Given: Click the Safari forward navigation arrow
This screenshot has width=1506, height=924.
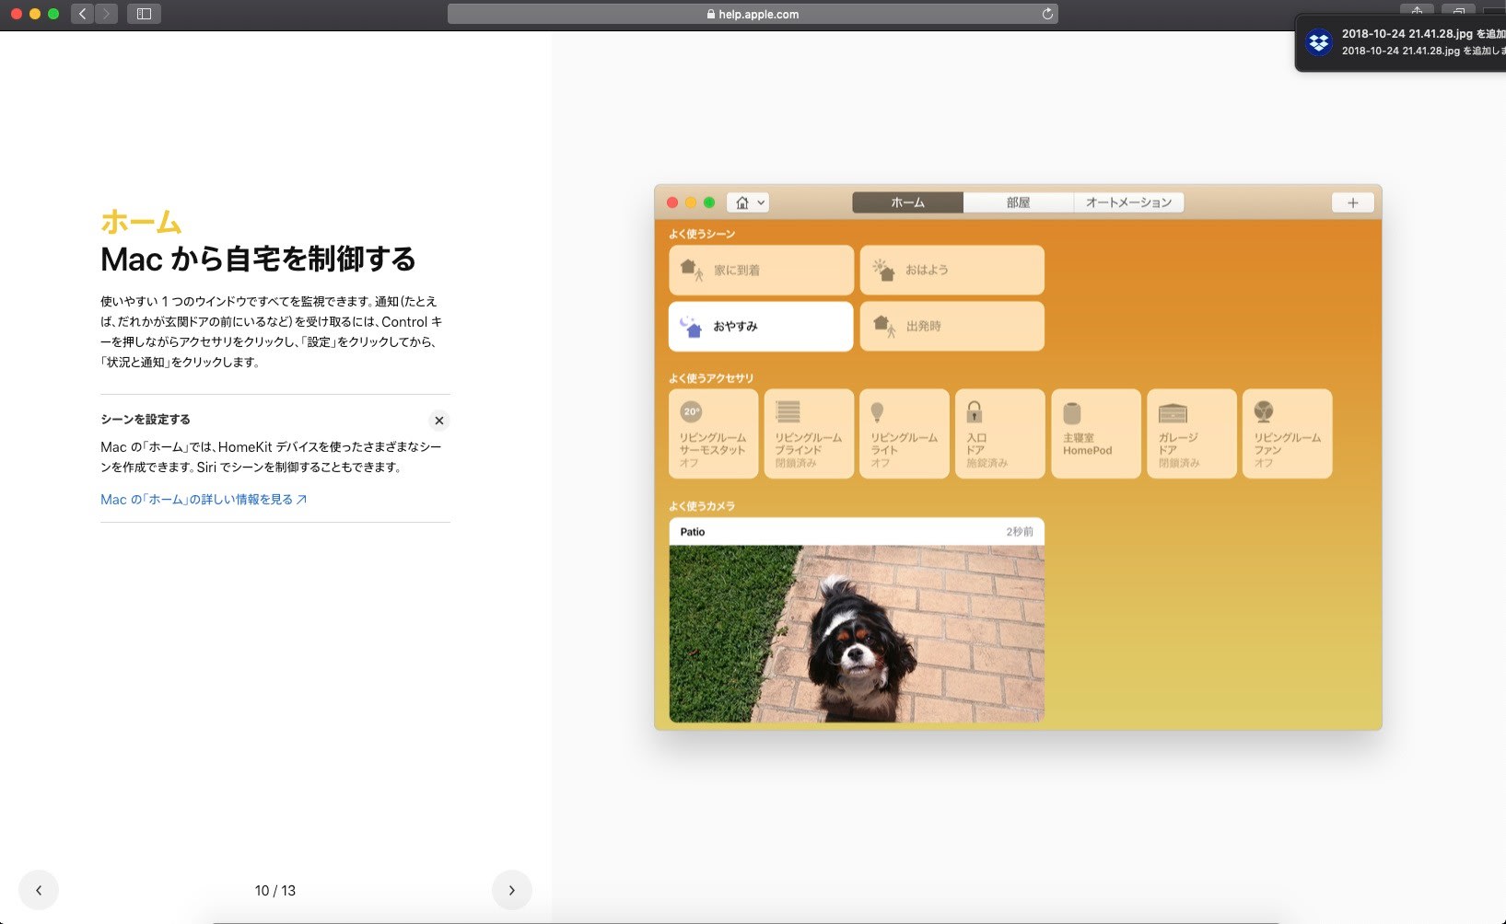Looking at the screenshot, I should [107, 14].
